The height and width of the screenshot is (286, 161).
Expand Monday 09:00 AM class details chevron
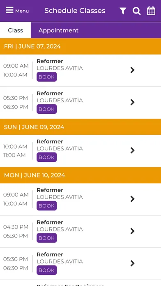(x=133, y=199)
